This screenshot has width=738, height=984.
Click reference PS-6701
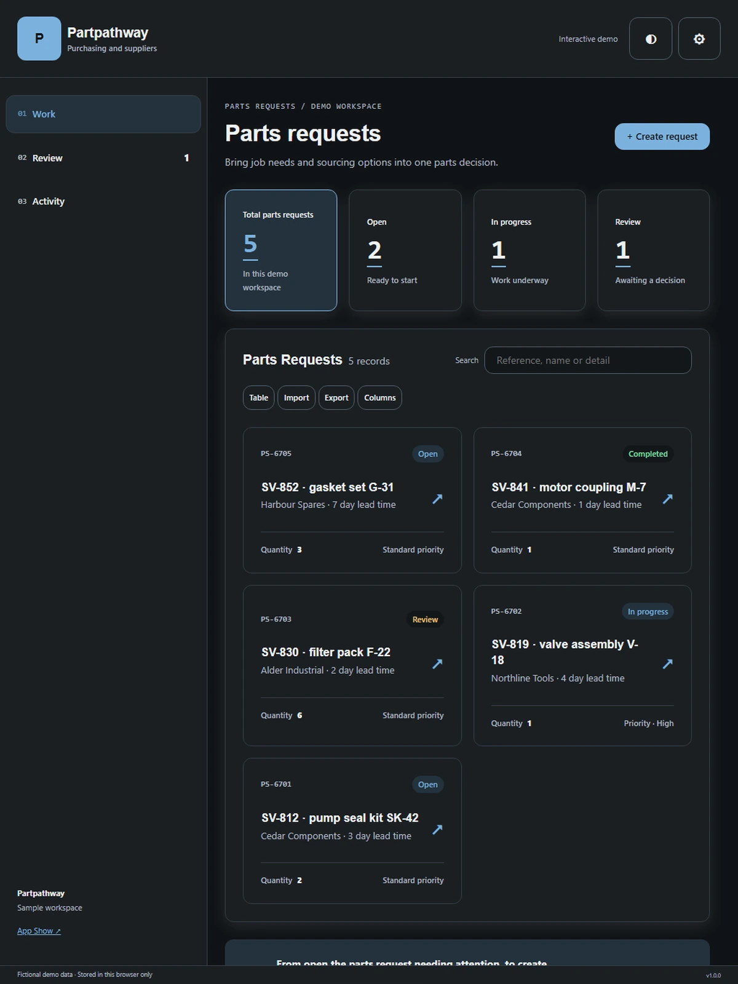276,784
